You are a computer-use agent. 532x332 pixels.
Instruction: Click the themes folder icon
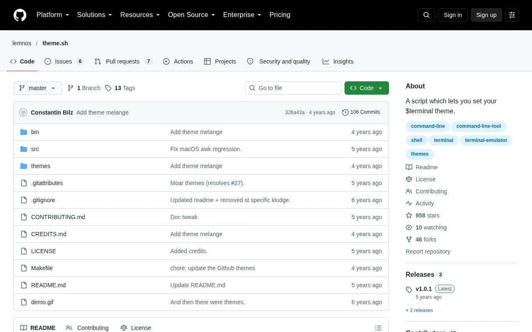(x=24, y=166)
